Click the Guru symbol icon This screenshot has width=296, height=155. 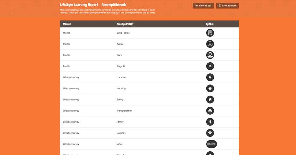click(x=210, y=55)
